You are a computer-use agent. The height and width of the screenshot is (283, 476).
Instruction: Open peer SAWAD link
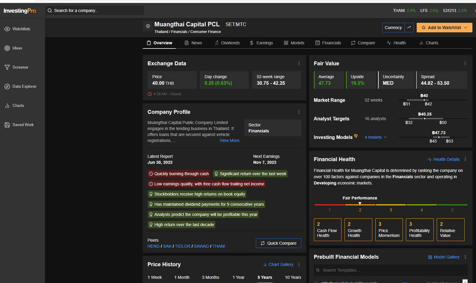tap(201, 246)
